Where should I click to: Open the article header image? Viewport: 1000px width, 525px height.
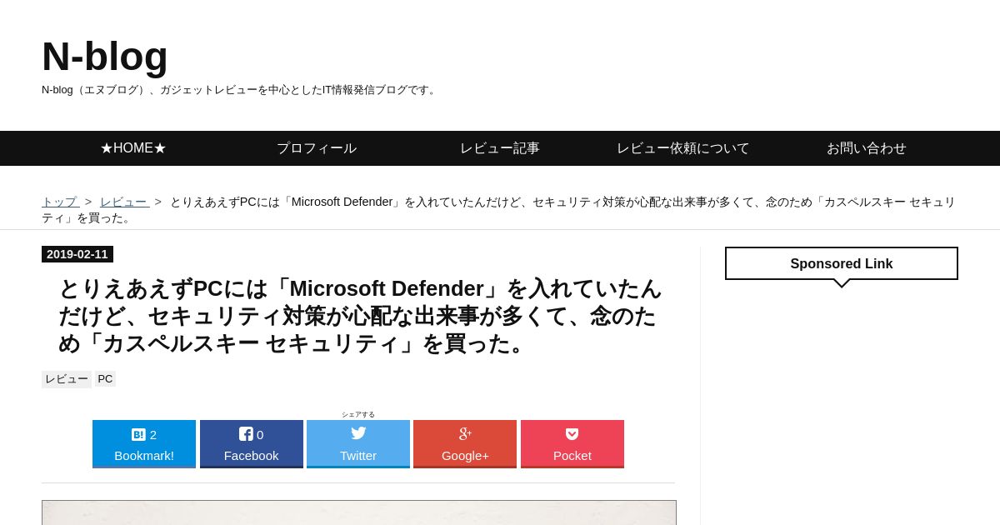tap(359, 512)
